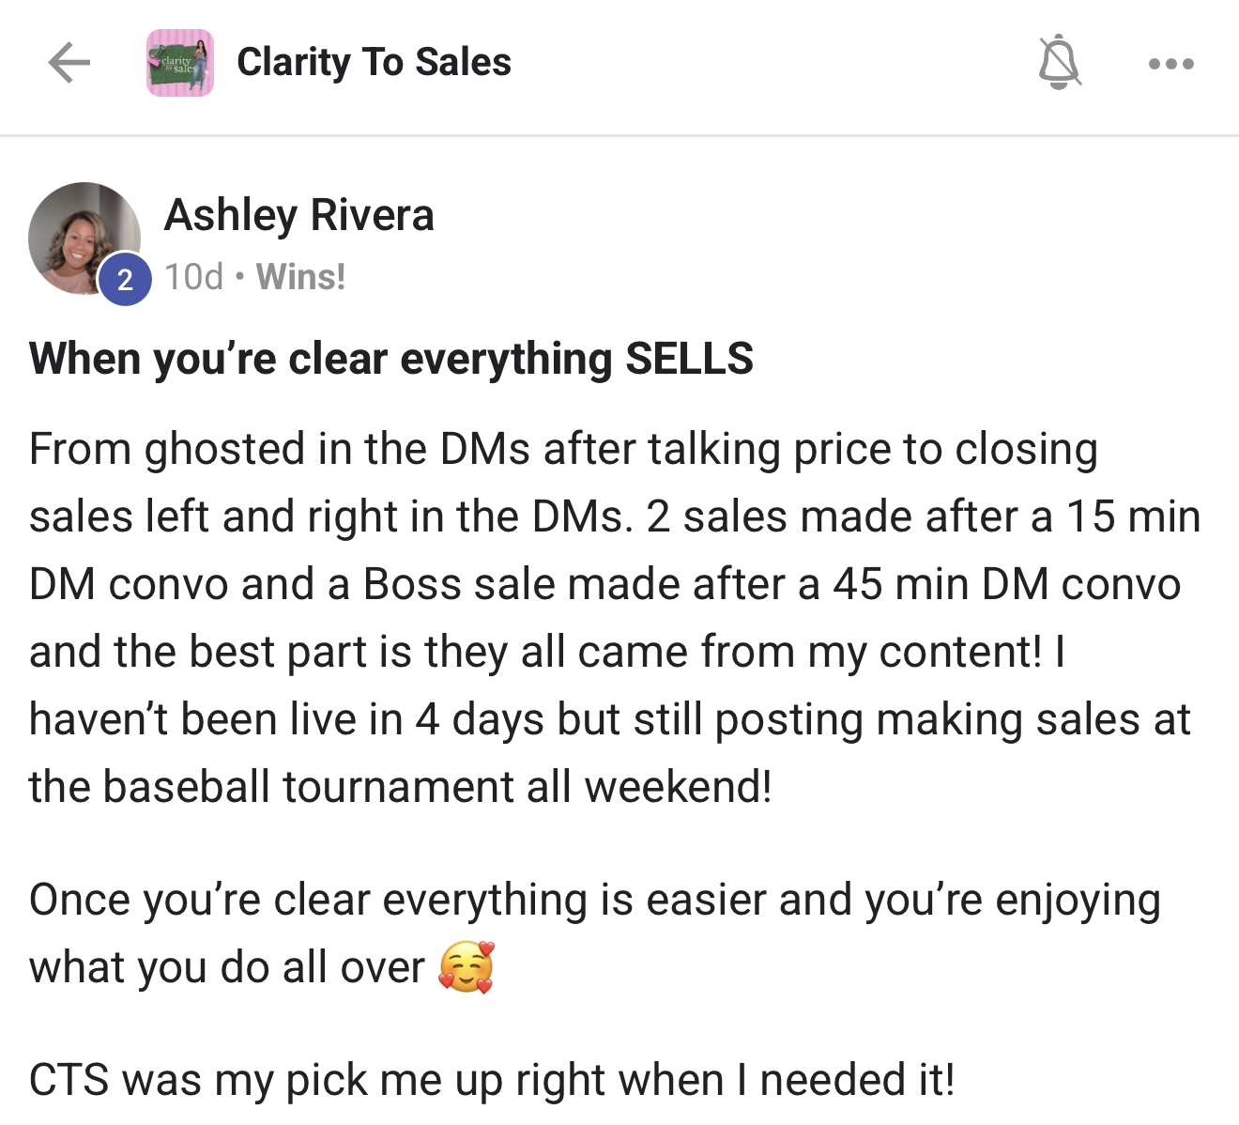Enable alerts by tapping the crossed-out bell

click(1059, 63)
